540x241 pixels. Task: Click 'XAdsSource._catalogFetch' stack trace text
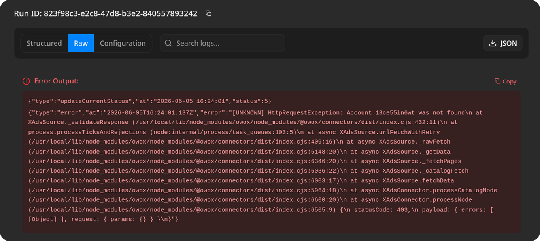[x=425, y=171]
